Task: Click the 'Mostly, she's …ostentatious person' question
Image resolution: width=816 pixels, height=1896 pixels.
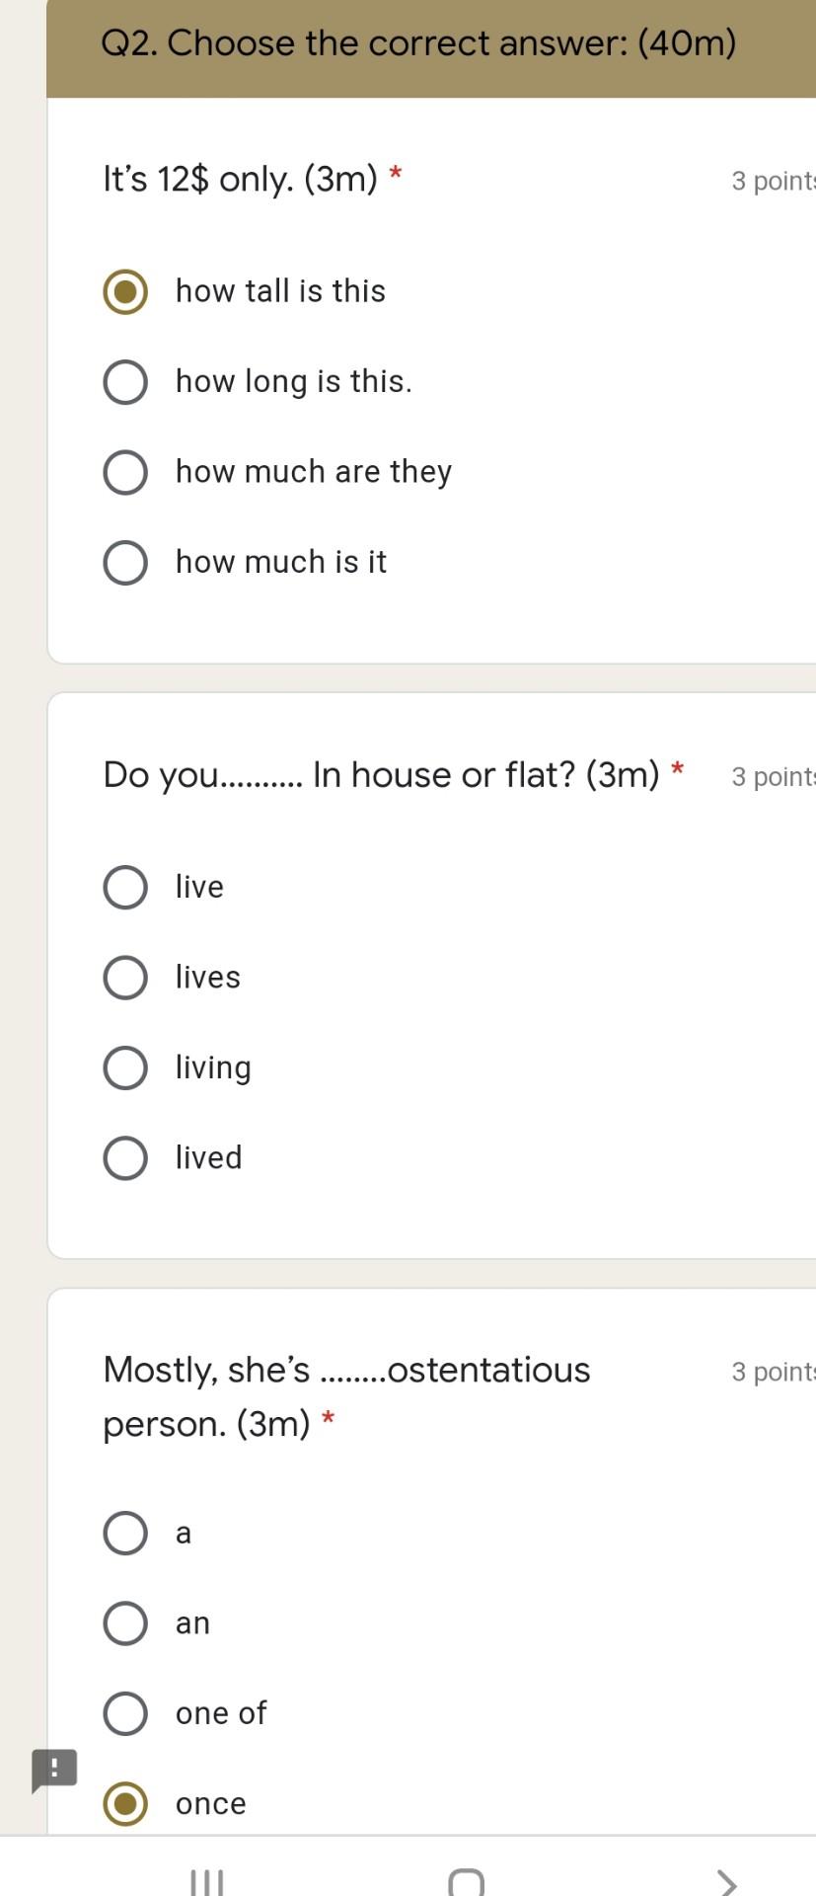Action: click(346, 1396)
